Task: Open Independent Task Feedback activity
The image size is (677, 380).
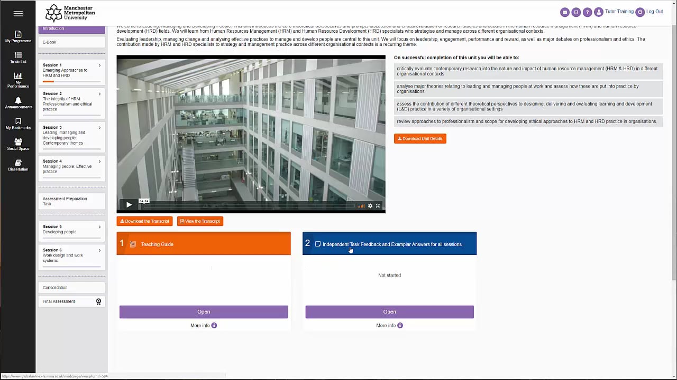Action: coord(389,312)
